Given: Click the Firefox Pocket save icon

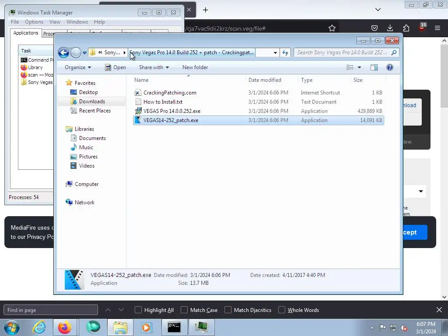Looking at the screenshot, I should tap(374, 28).
